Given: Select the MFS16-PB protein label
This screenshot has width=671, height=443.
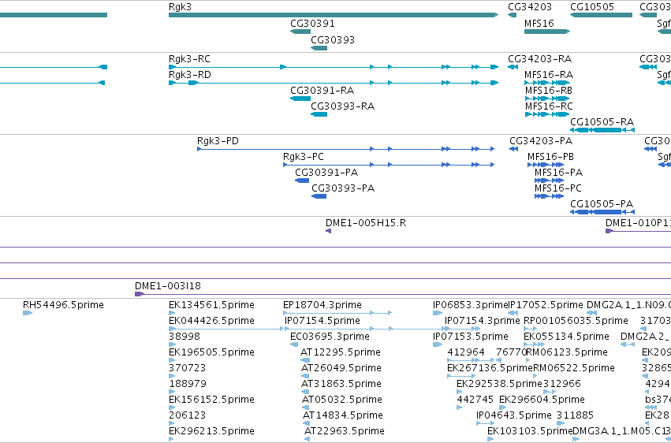Looking at the screenshot, I should pyautogui.click(x=550, y=157).
